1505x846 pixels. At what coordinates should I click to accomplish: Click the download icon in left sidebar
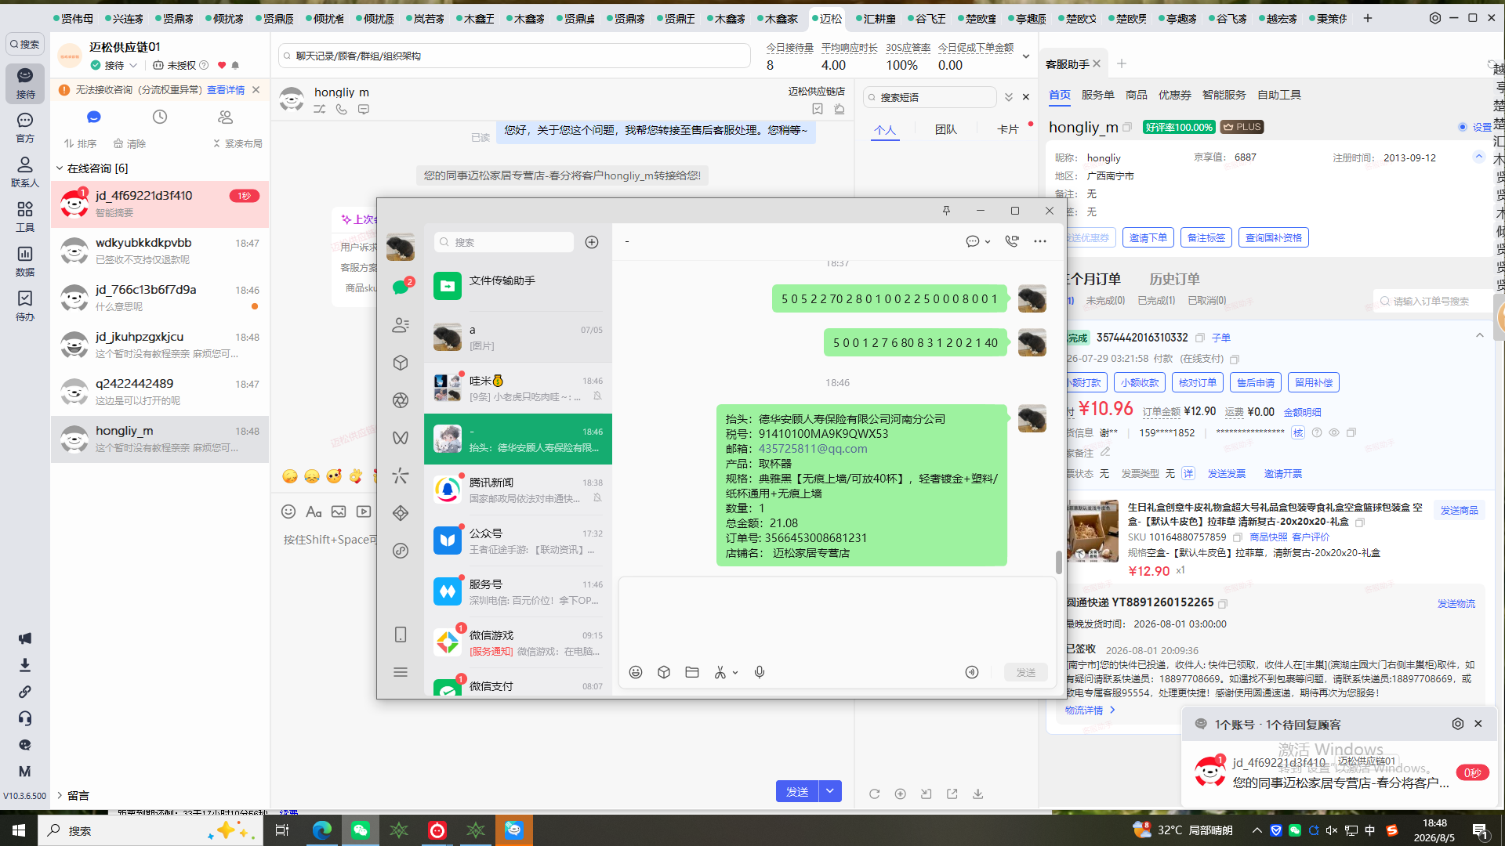click(x=25, y=665)
